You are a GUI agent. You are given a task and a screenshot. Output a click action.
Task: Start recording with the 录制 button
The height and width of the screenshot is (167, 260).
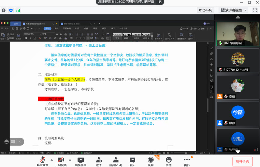click(151, 161)
